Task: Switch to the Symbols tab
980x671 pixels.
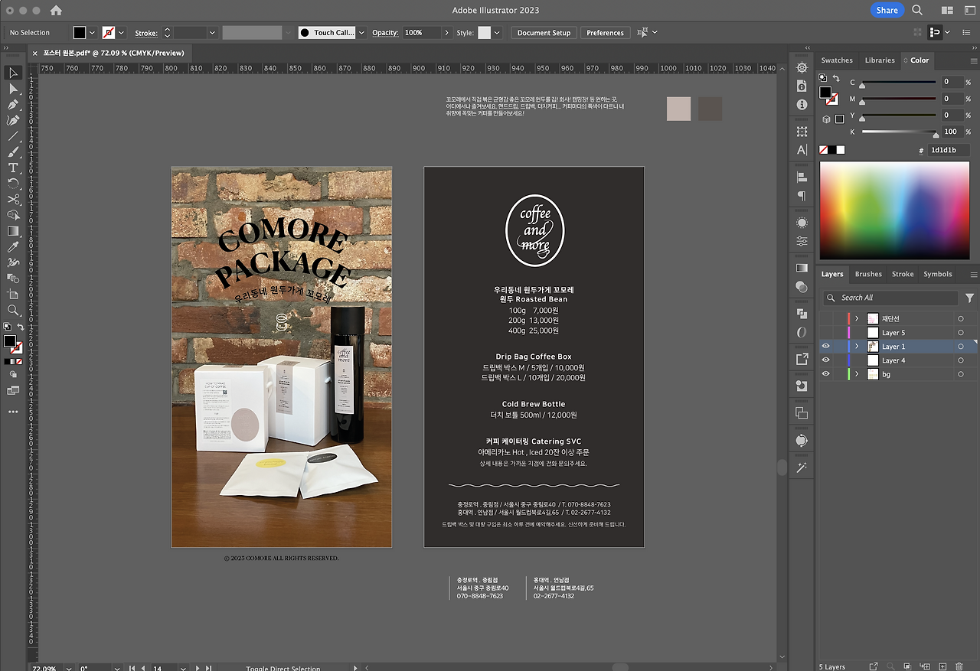Action: 938,274
